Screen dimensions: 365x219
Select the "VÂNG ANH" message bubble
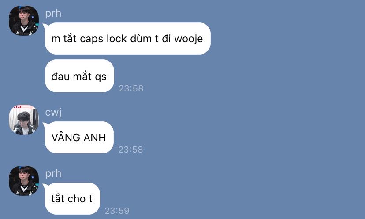(79, 138)
